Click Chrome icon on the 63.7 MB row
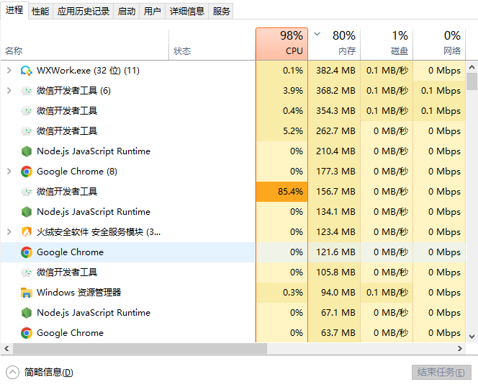478x390 pixels. click(27, 332)
